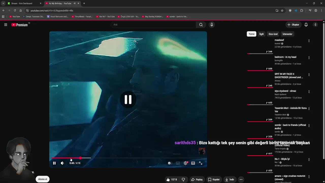Open YouTube notifications bell

[306, 25]
